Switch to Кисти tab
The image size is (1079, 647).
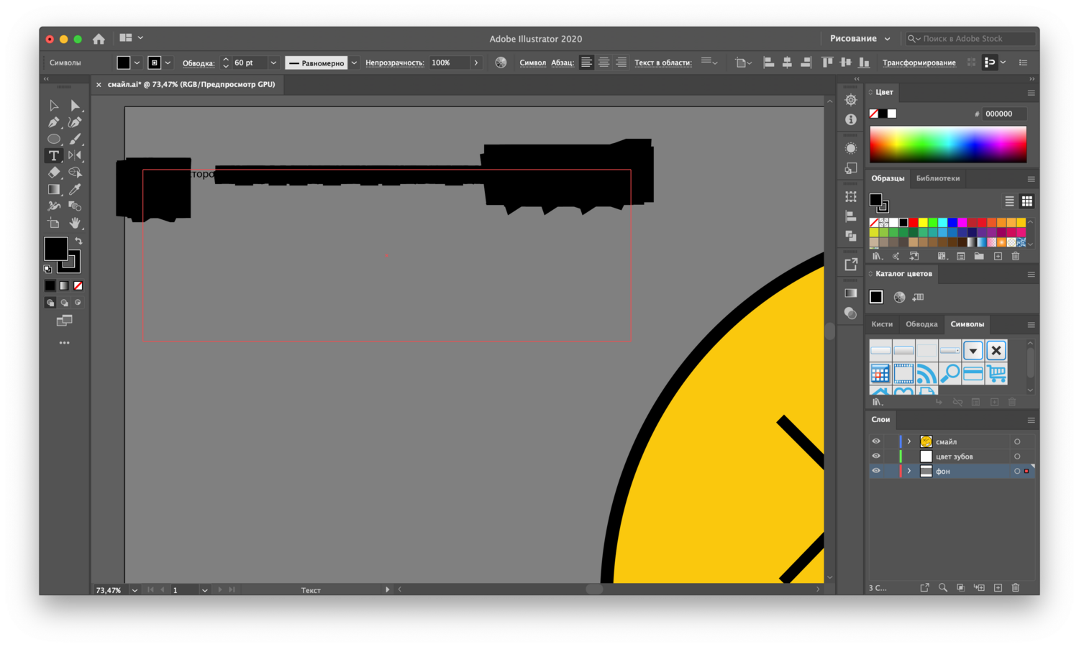click(882, 324)
